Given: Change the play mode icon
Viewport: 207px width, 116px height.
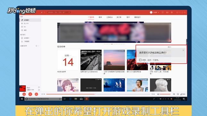Looking at the screenshot, I should 174,94.
